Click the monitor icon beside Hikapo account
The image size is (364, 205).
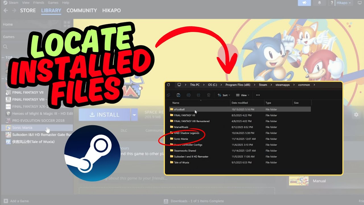coord(359,3)
